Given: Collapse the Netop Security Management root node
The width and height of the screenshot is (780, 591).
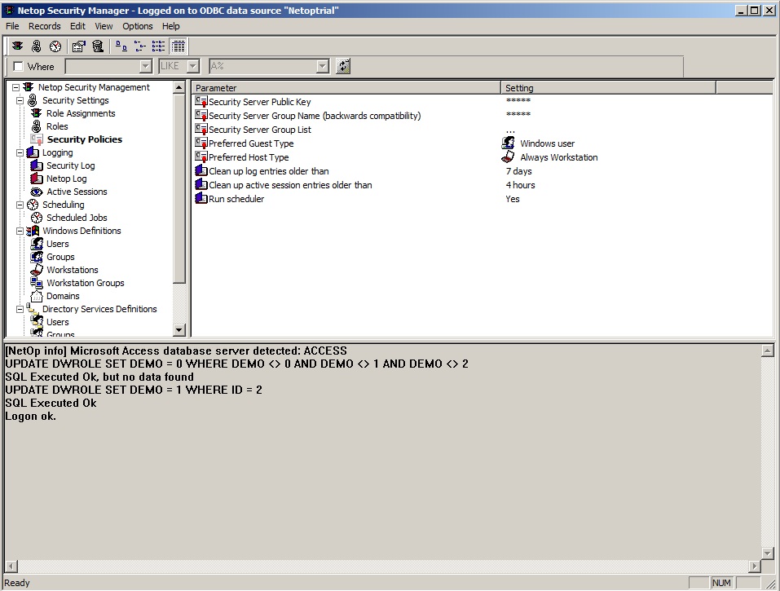Looking at the screenshot, I should pos(16,87).
